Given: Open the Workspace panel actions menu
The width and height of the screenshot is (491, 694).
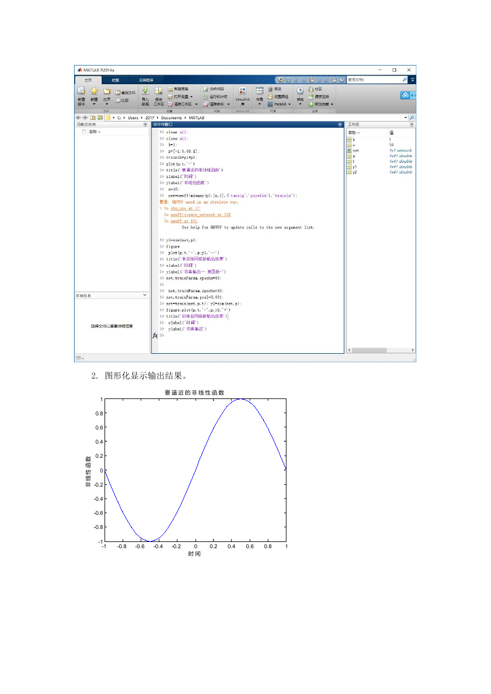Looking at the screenshot, I should click(412, 124).
